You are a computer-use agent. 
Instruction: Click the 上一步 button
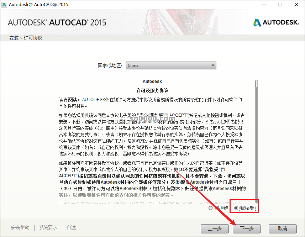pyautogui.click(x=215, y=229)
